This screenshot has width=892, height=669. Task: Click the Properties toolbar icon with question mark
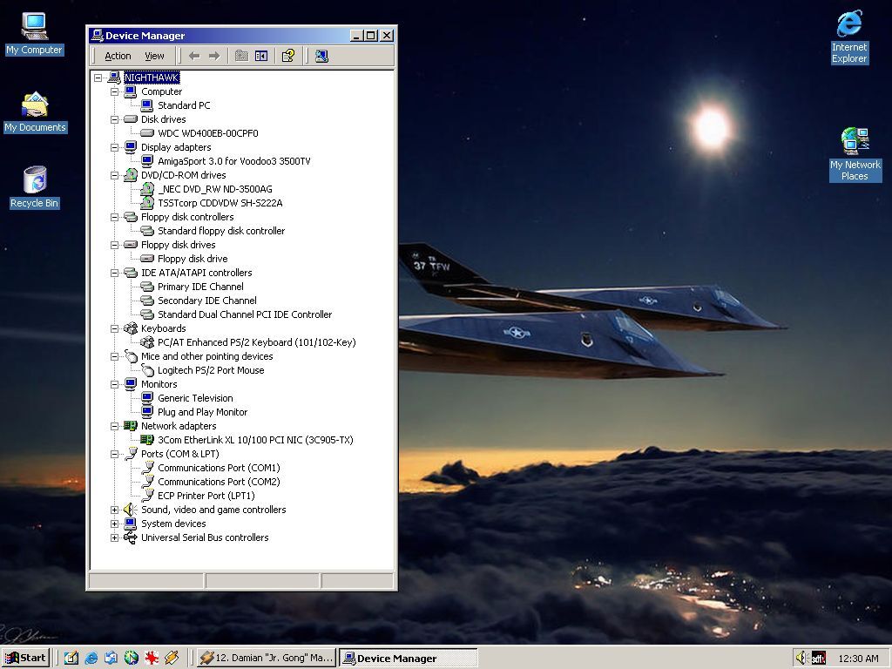pos(288,56)
